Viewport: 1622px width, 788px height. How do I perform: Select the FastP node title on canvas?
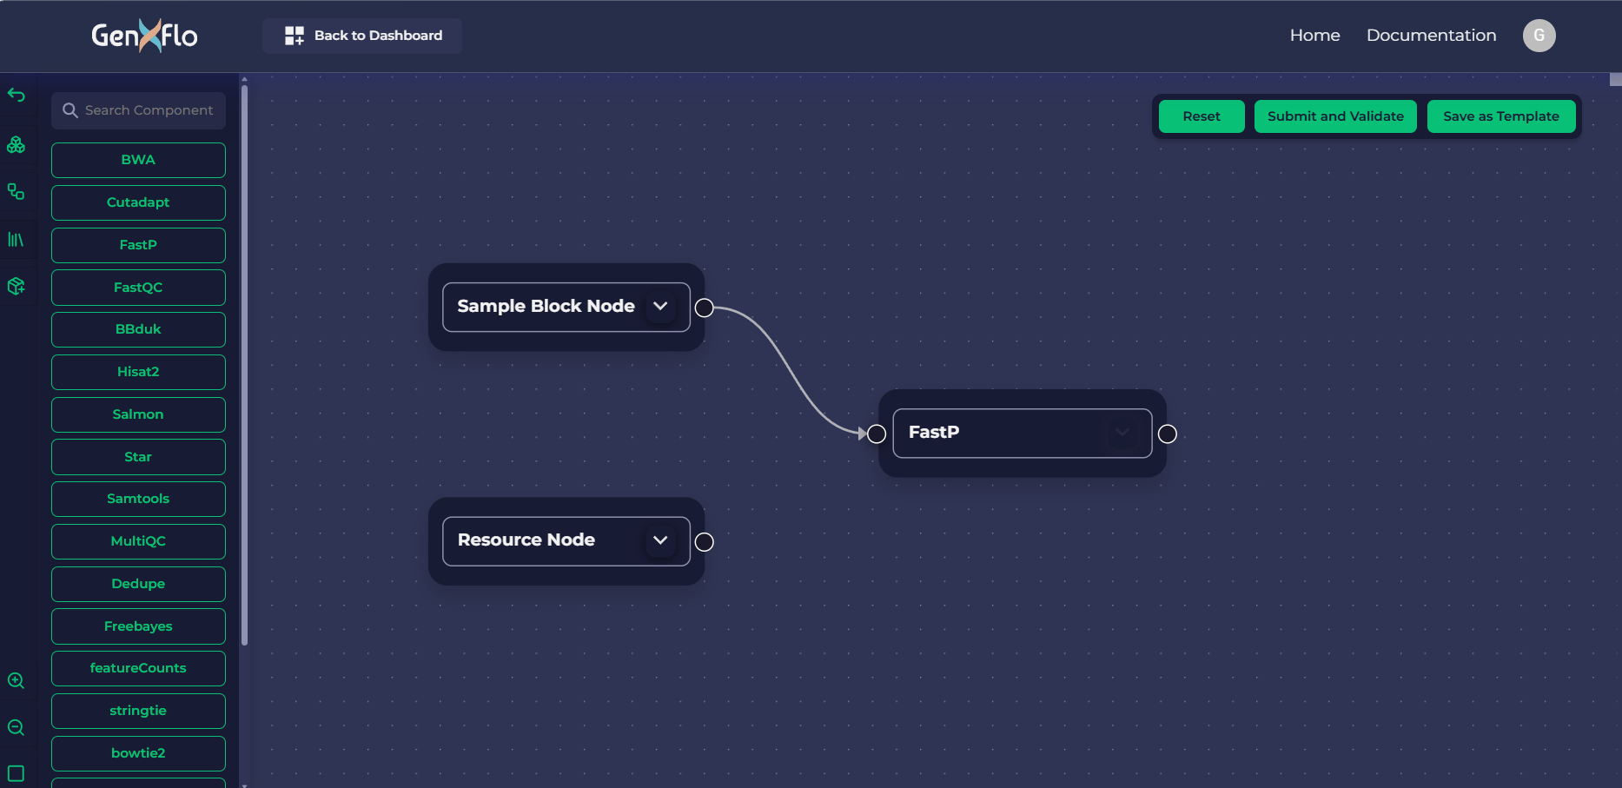point(934,432)
